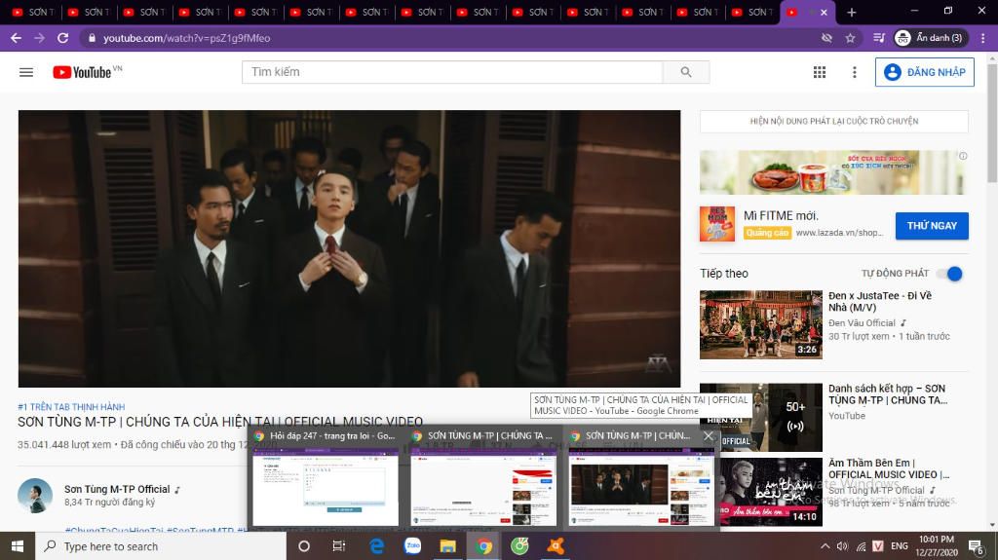Open the 50+ mix playlist thumbnail
Viewport: 998px width, 560px height.
[x=761, y=418]
